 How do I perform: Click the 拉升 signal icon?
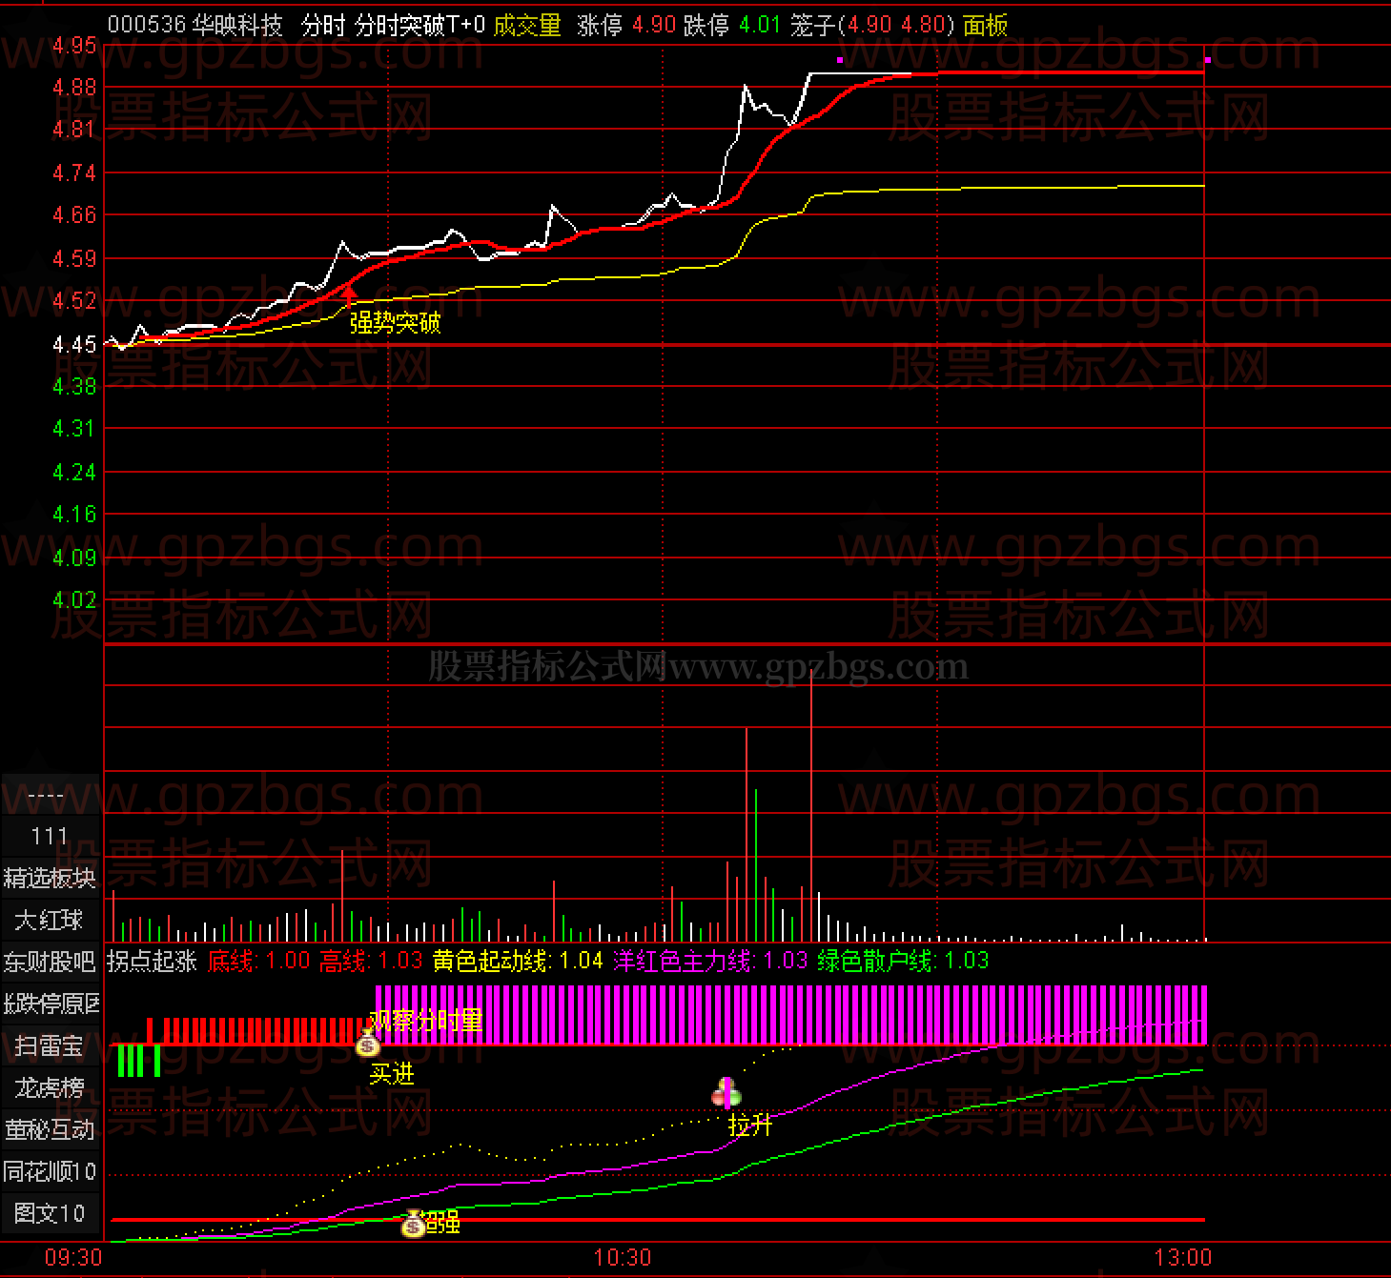tap(726, 1092)
